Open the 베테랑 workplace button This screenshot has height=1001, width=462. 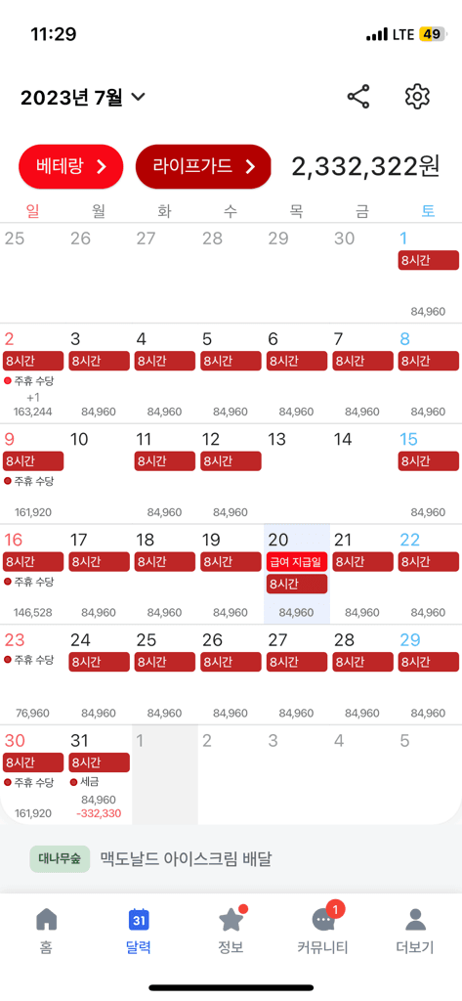tap(70, 166)
